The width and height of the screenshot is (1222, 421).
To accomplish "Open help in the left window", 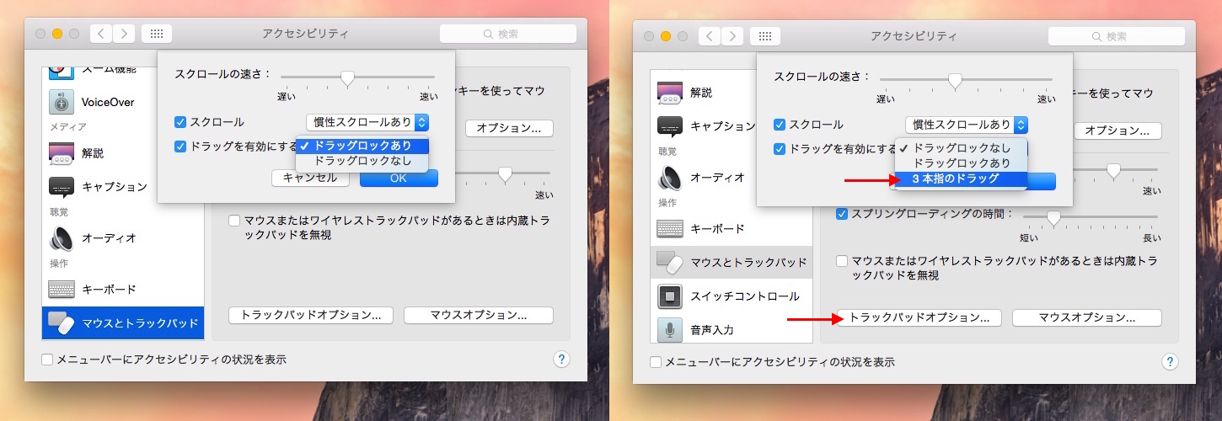I will tap(562, 360).
